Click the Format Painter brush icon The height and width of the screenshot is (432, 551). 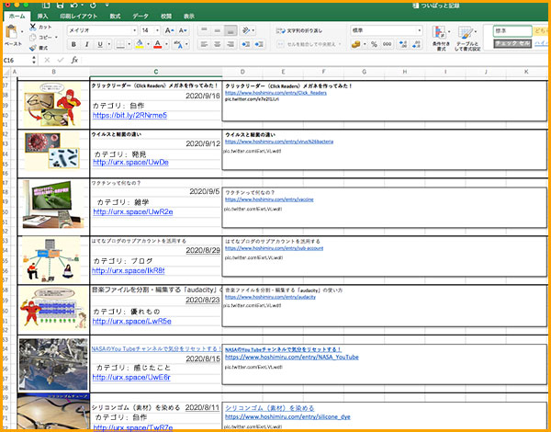[33, 48]
